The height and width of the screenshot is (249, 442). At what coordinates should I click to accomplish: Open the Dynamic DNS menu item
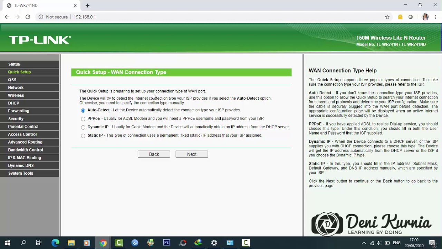30,165
